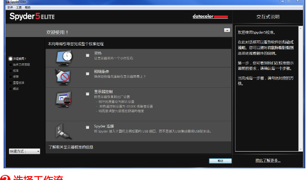The image size is (308, 180).
Task: Click the Spyder USB connection icon
Action: point(63,131)
